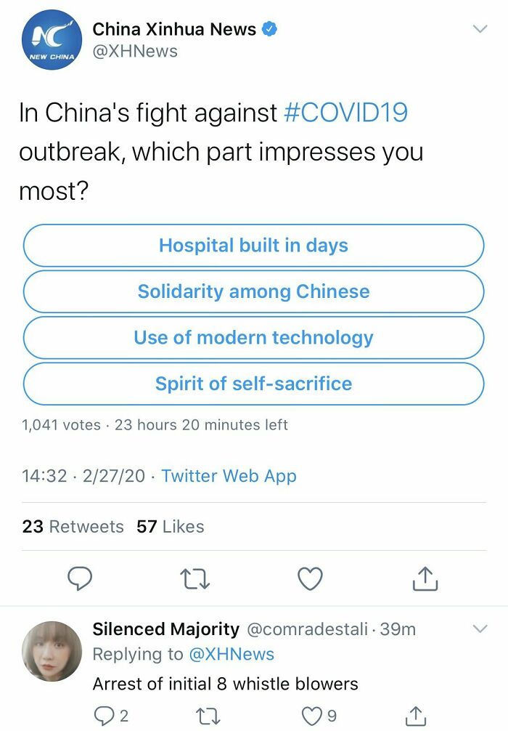Choose Spirit of self-sacrifice in the poll
This screenshot has height=731, width=508.
coord(253,383)
